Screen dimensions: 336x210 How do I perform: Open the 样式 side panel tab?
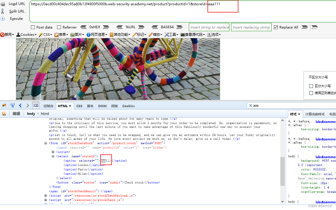(x=295, y=114)
